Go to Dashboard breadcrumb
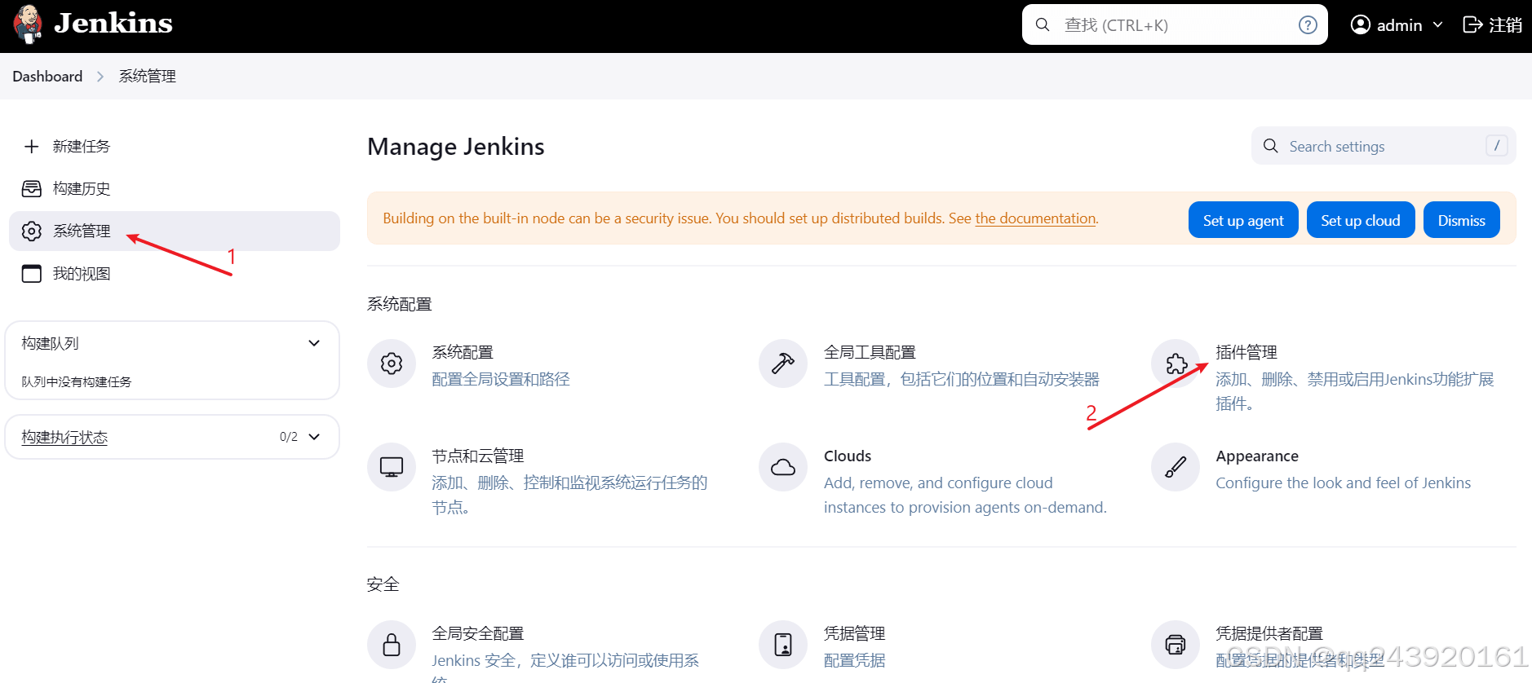1532x683 pixels. pyautogui.click(x=47, y=76)
